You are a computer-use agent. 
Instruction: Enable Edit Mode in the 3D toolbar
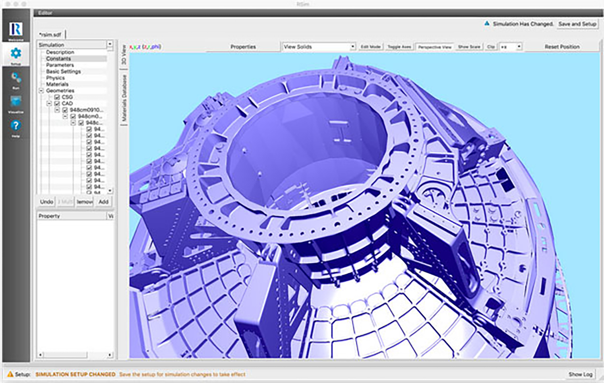pyautogui.click(x=371, y=46)
